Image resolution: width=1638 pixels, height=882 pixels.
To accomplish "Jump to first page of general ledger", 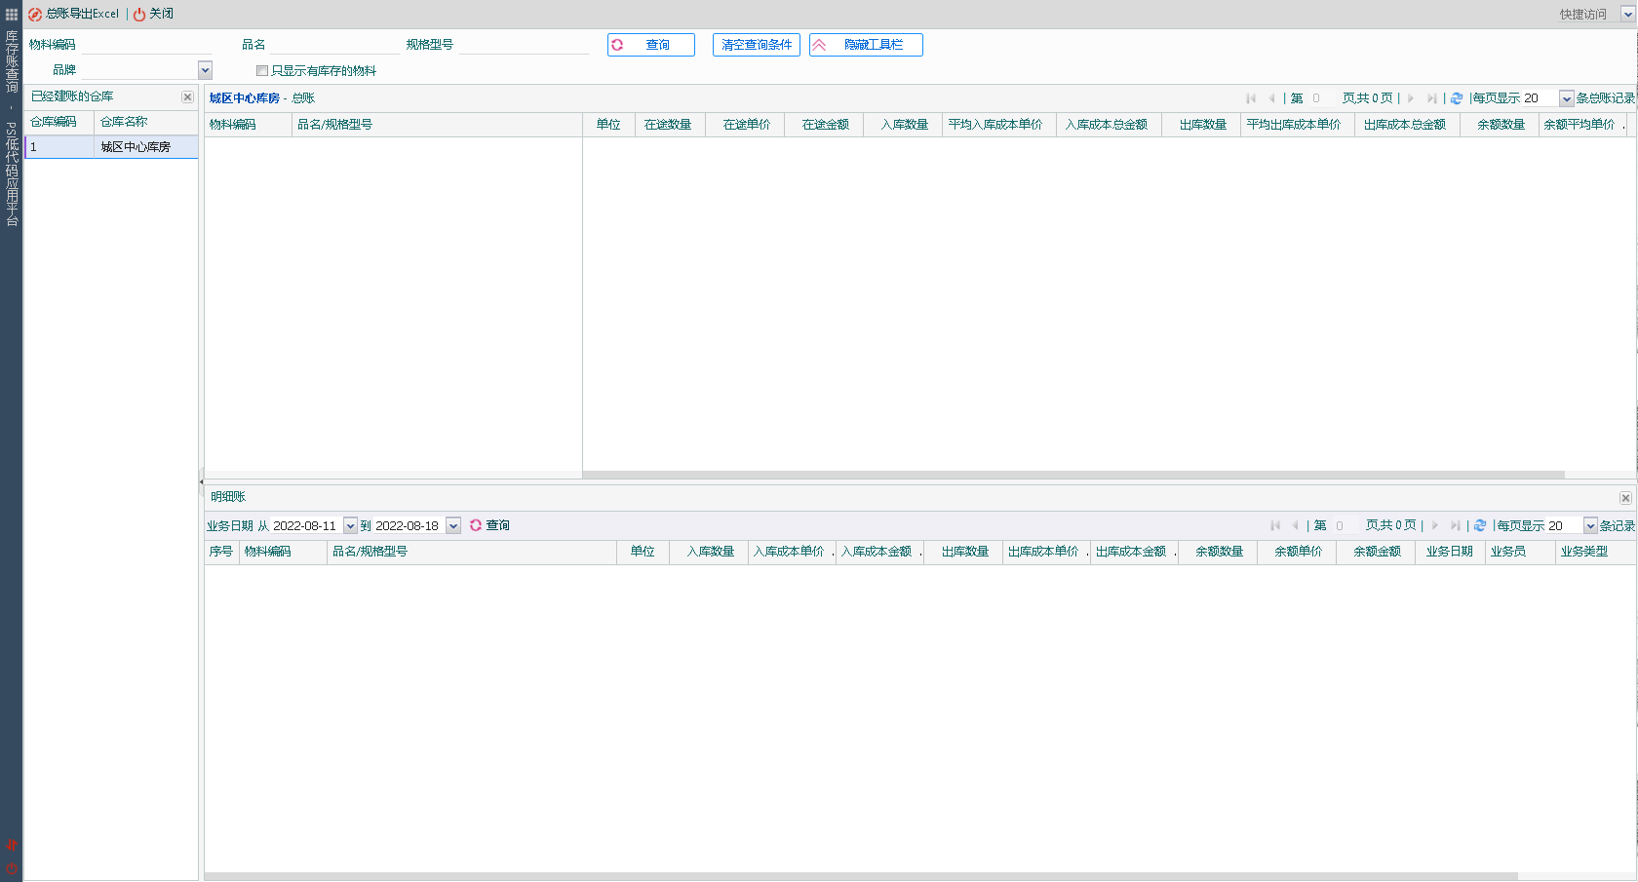I will point(1251,98).
